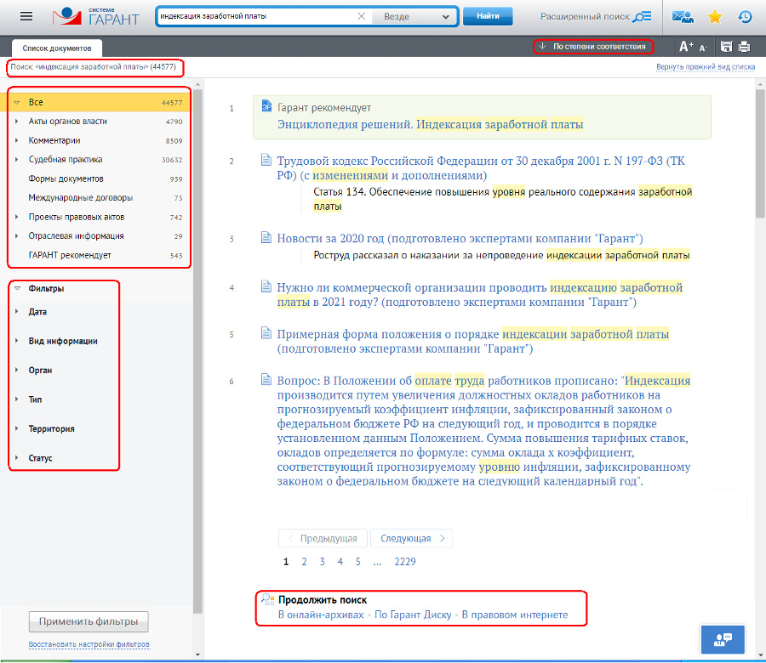Open the 'Везде' search scope dropdown
The image size is (766, 663).
tap(416, 16)
